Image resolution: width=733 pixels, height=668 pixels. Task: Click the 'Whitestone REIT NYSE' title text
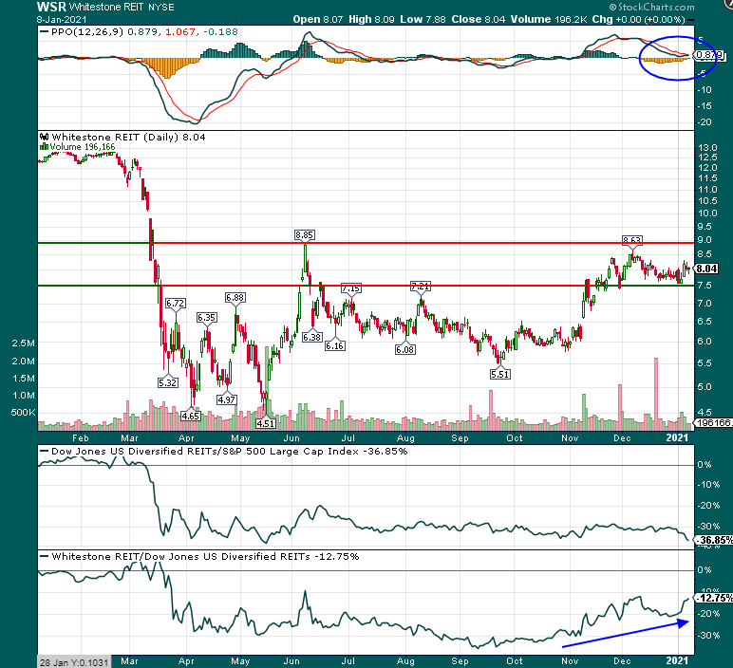tap(122, 8)
